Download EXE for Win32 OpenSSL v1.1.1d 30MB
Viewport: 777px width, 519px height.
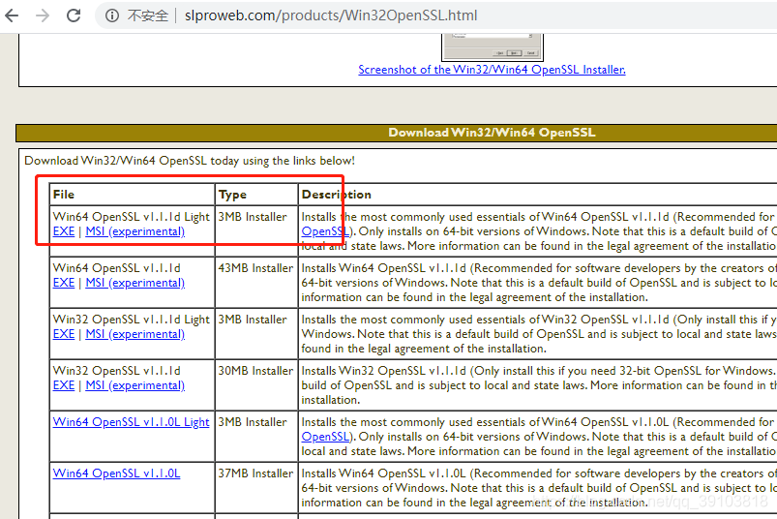coord(64,385)
